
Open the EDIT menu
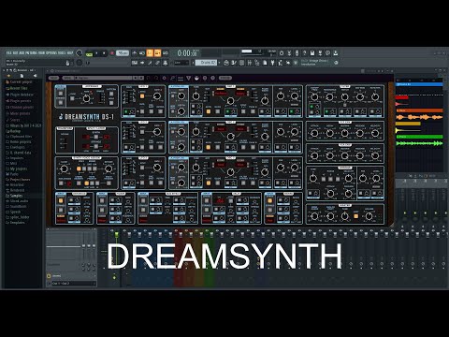[x=16, y=53]
